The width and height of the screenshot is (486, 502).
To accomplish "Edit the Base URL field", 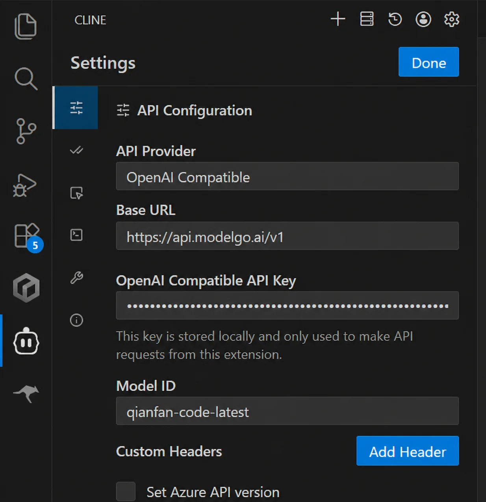I will 288,236.
